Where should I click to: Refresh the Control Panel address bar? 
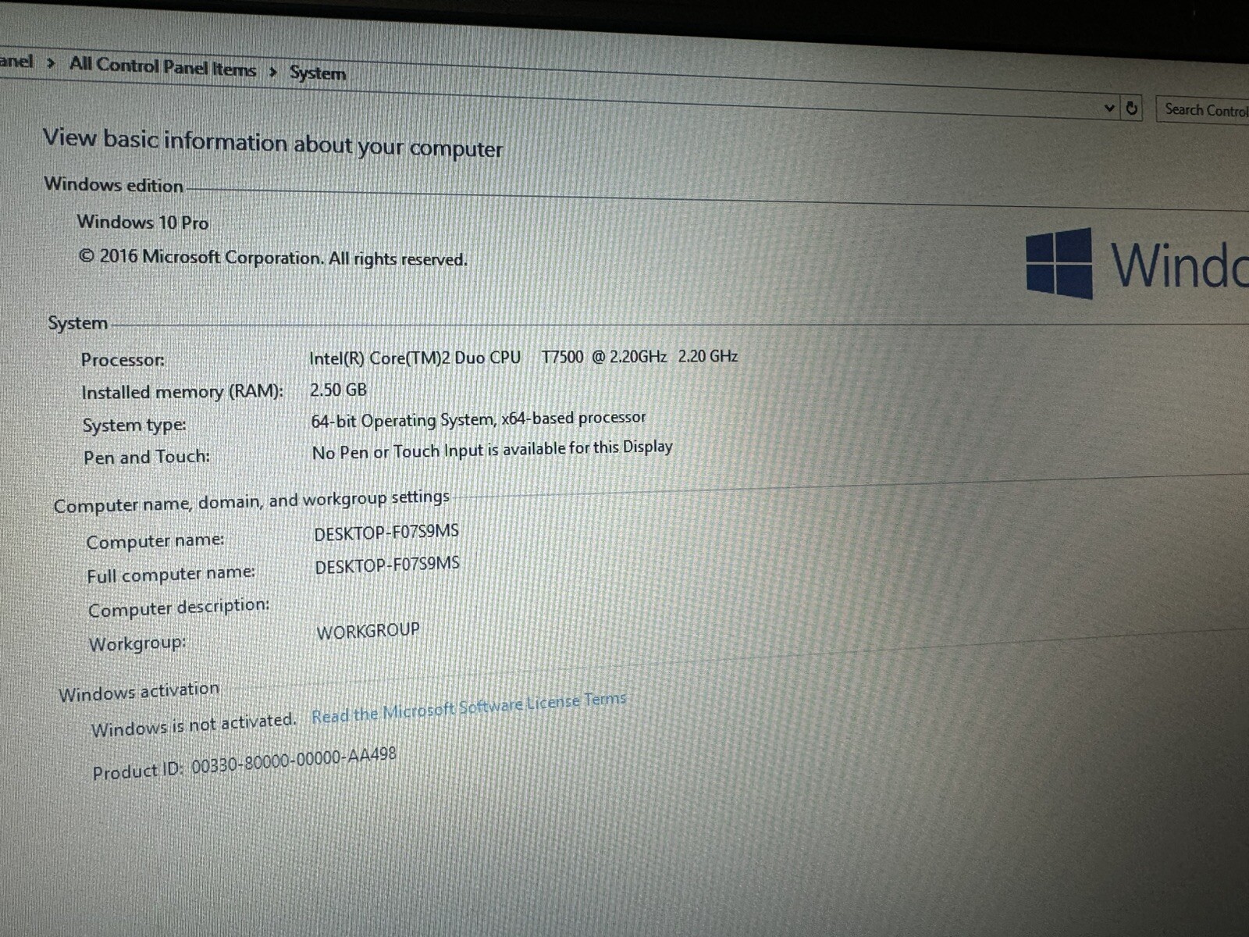click(x=1132, y=109)
